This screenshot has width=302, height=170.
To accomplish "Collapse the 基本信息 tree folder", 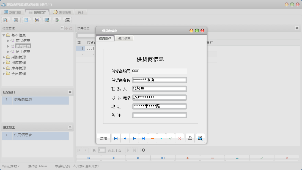I will 4,35.
